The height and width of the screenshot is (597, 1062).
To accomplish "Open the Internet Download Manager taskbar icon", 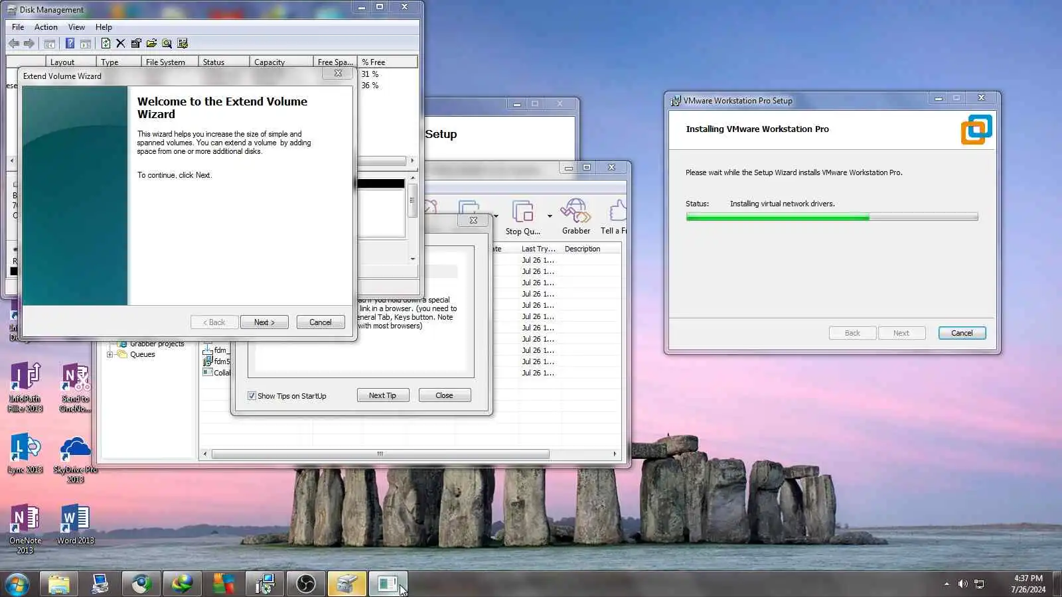I will point(182,584).
